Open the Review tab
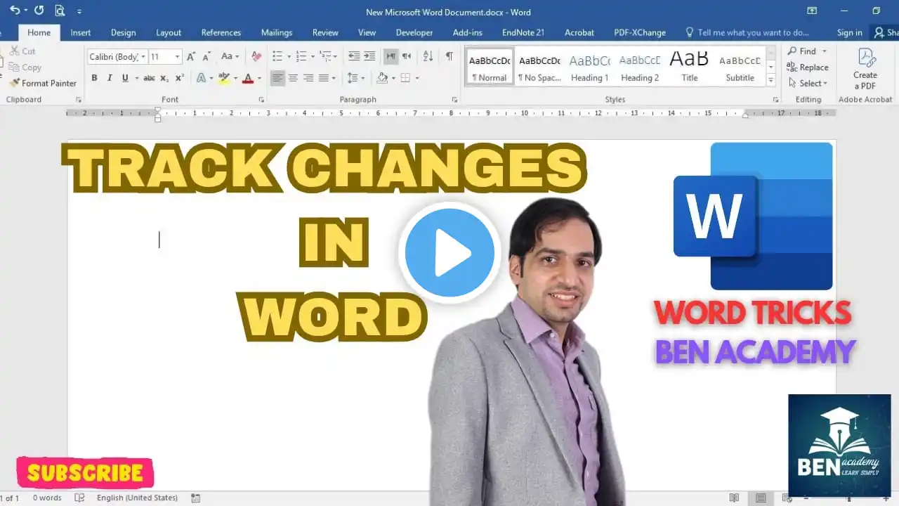 325,32
